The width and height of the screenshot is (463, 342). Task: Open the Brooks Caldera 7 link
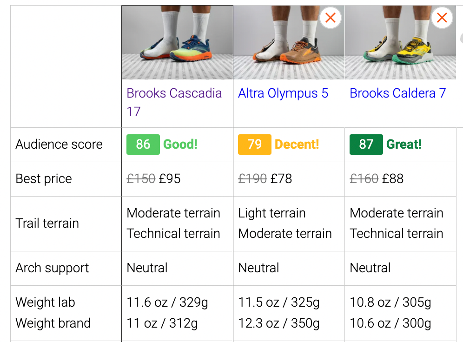tap(397, 93)
